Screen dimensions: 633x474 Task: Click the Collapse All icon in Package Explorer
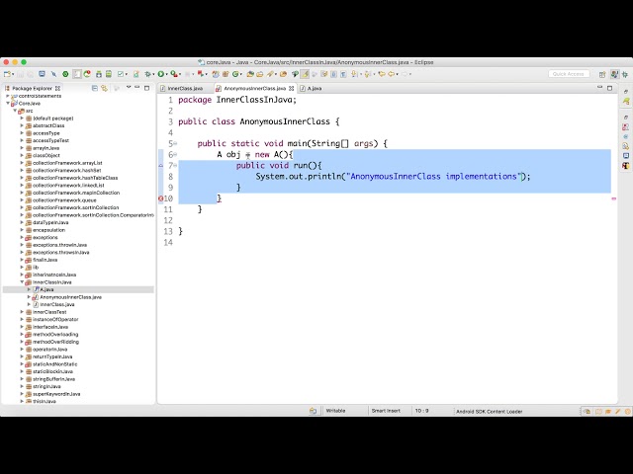[95, 88]
